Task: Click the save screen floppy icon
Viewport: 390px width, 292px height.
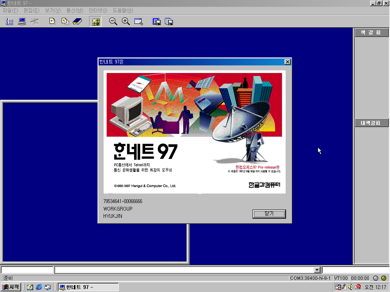Action: 156,22
